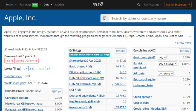Download Closing Share Price history
This screenshot has height=111, width=196.
pos(26,61)
